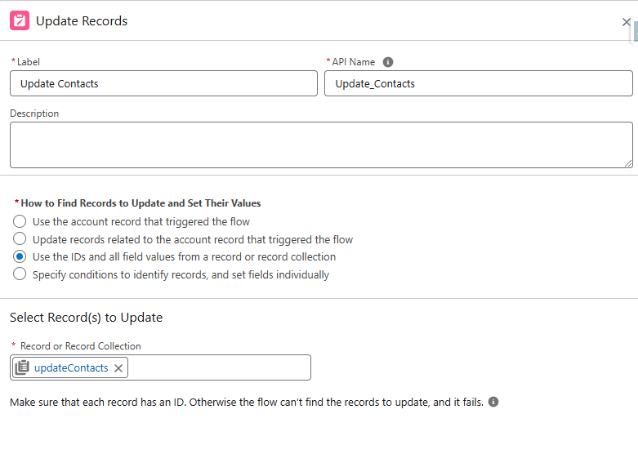Click the updateContacts pill text
Viewport: 638px width, 463px height.
tap(71, 368)
